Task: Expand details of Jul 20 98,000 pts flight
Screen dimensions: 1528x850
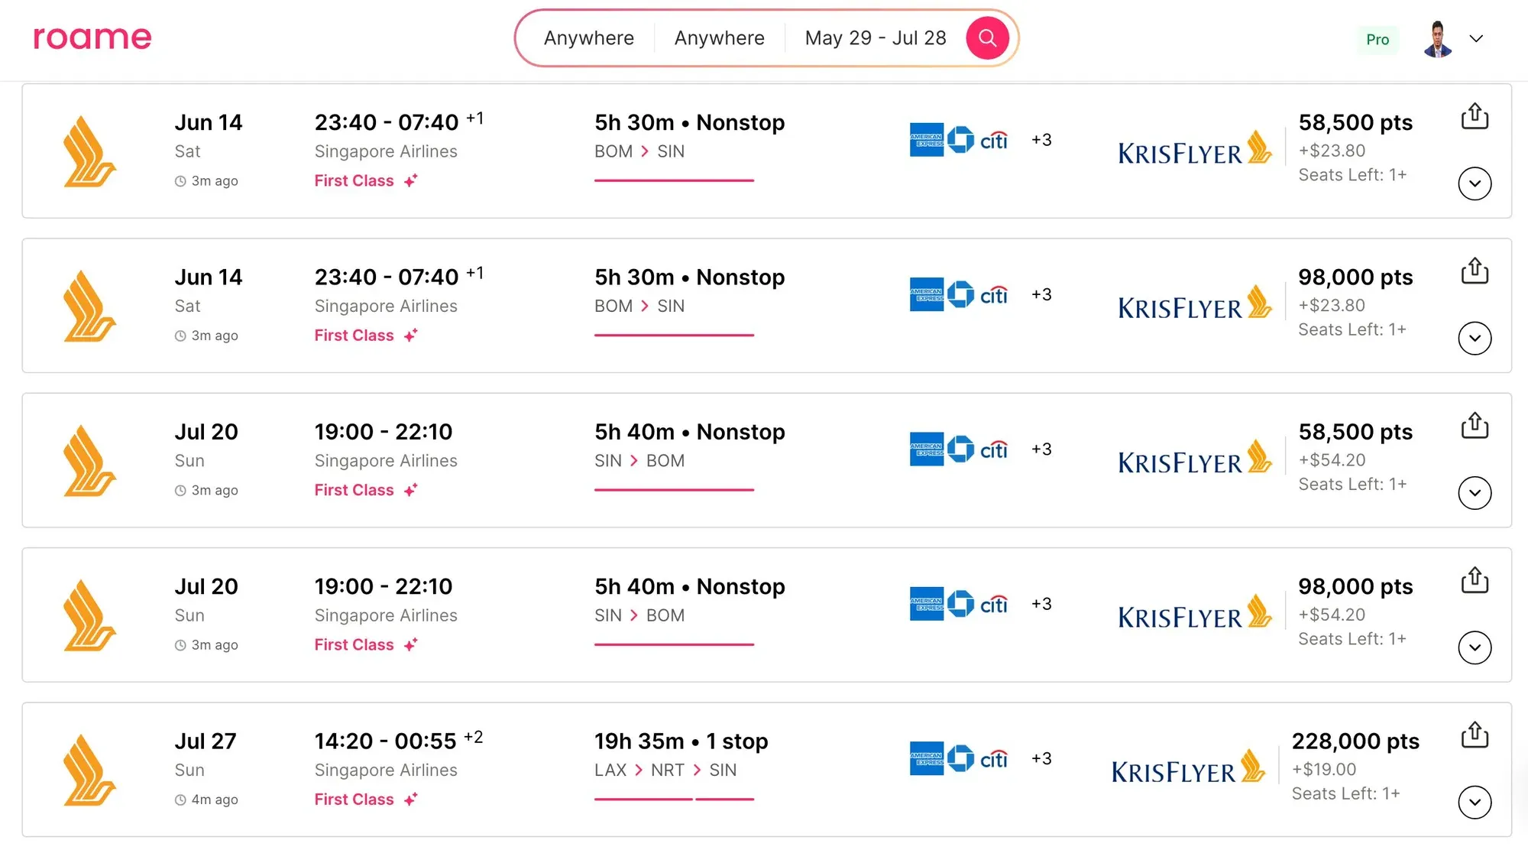Action: click(x=1475, y=647)
